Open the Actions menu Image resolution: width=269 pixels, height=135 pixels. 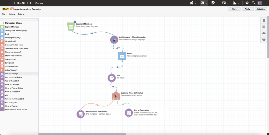[x=12, y=14]
